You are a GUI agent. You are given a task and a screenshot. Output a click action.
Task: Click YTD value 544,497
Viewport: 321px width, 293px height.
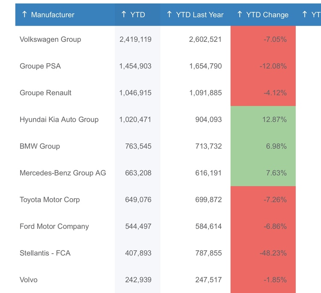[x=138, y=226]
